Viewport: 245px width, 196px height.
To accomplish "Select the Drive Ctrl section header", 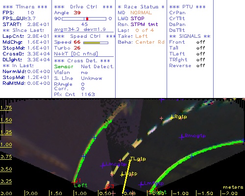I will 83,7.
